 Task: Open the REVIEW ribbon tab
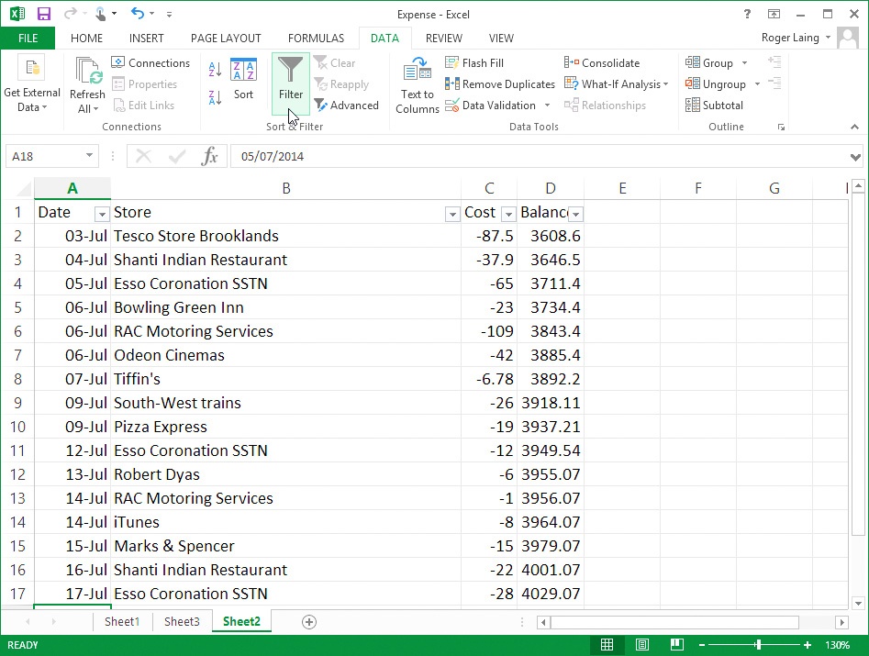click(x=443, y=38)
